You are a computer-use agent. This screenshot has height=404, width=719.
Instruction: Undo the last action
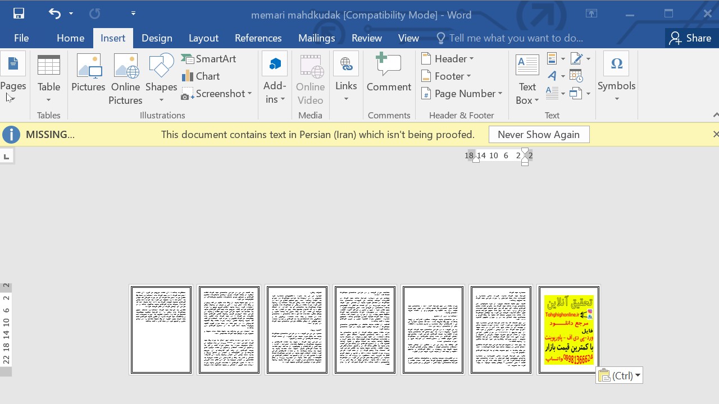54,13
